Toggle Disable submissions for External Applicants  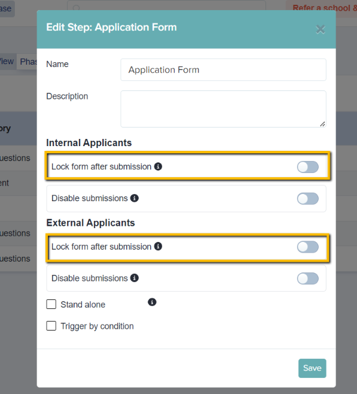point(308,278)
